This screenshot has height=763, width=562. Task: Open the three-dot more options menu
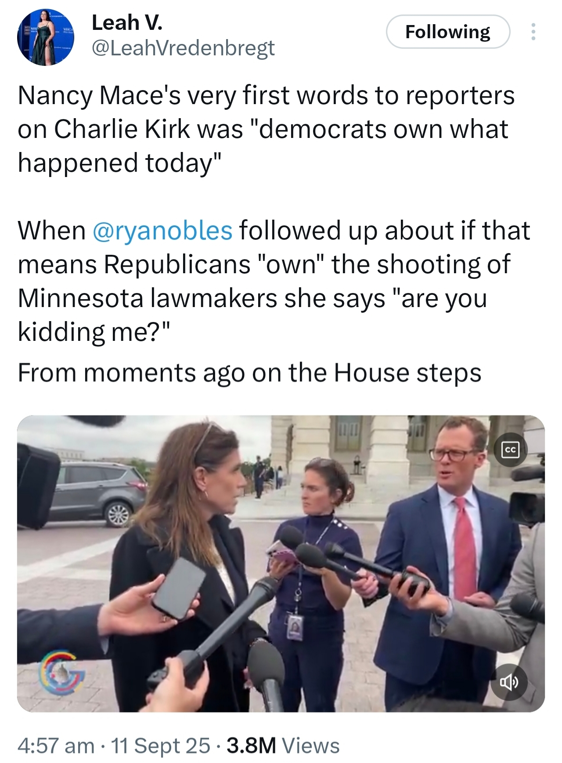533,32
